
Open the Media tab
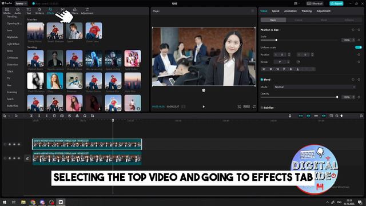[7, 11]
